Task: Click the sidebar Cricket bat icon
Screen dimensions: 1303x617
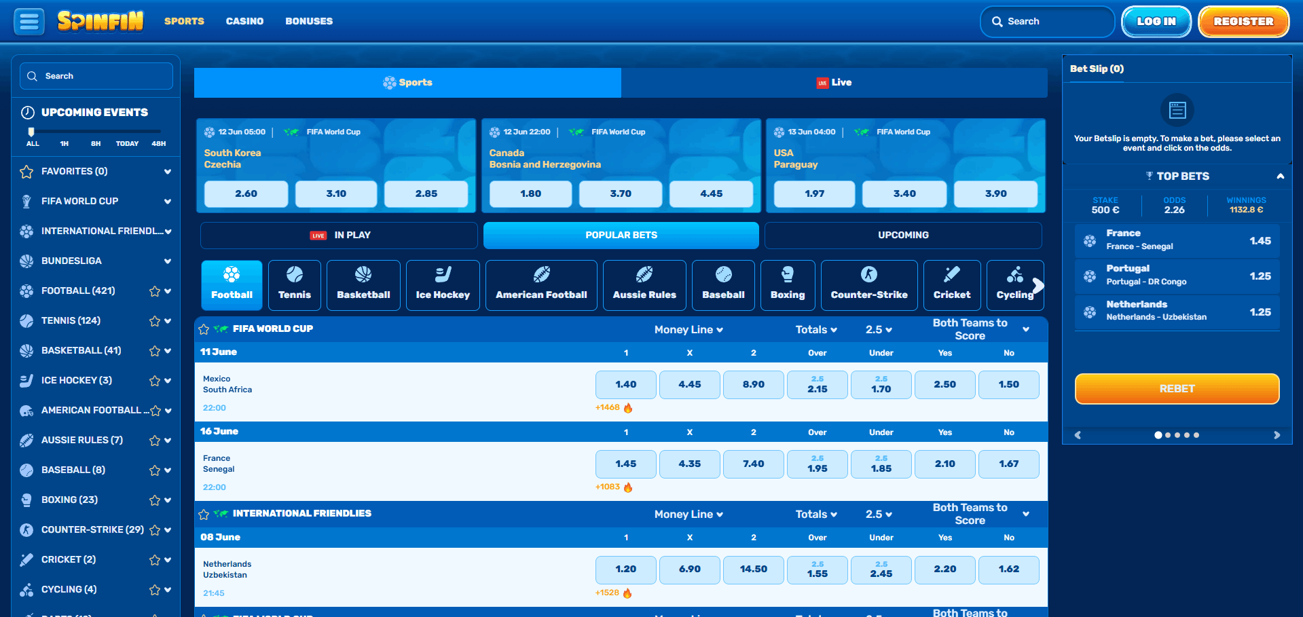Action: coord(26,560)
